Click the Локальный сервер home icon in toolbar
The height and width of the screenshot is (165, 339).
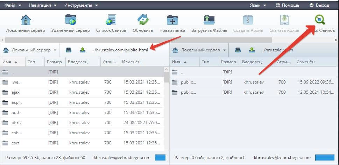point(26,20)
